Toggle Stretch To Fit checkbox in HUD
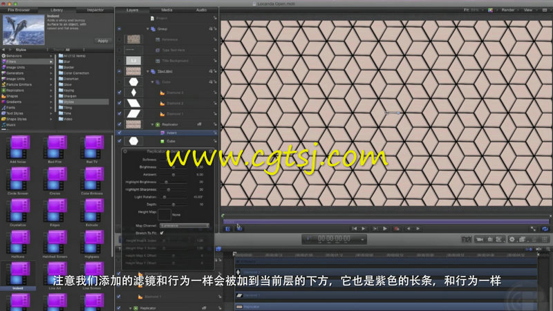This screenshot has width=553, height=311. pos(162,233)
